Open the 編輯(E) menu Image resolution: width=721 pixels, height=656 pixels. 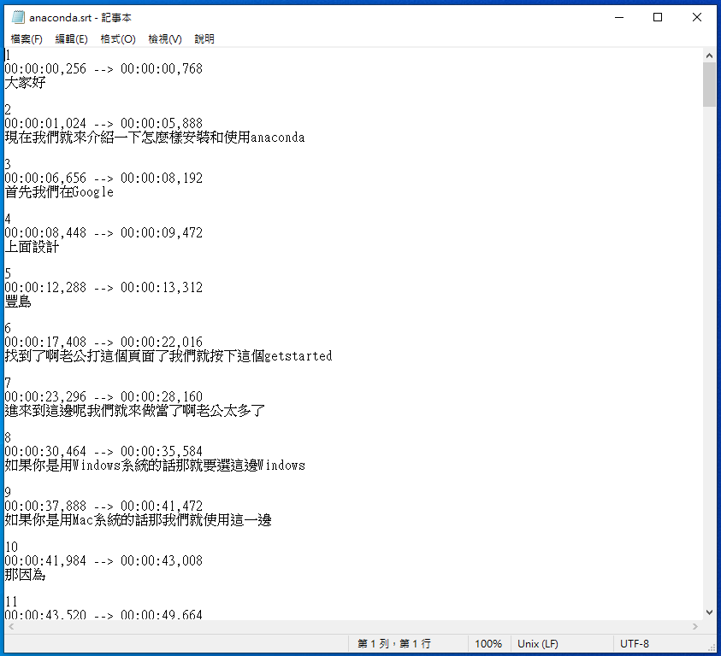tap(71, 39)
